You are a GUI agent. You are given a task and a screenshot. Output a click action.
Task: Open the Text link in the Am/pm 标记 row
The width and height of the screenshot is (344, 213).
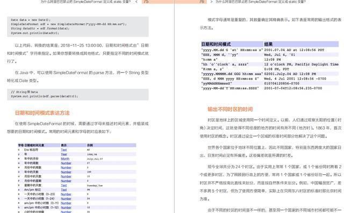[x=64, y=190]
